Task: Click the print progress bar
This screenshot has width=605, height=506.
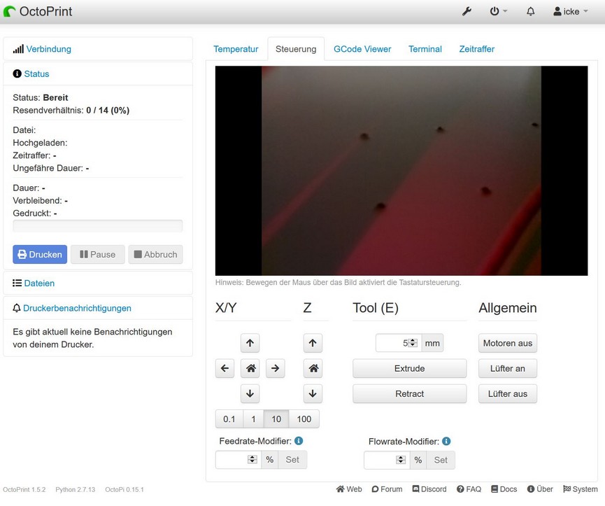Action: (98, 226)
